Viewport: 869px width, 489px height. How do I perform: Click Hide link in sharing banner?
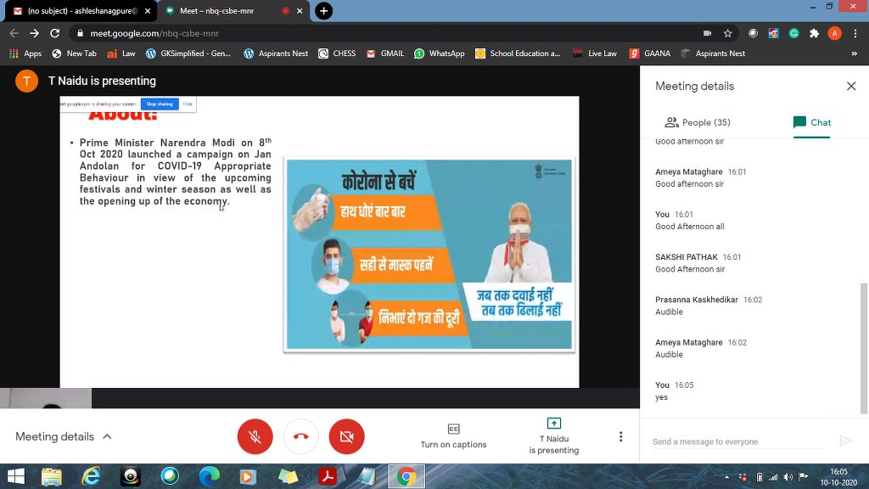tap(188, 104)
